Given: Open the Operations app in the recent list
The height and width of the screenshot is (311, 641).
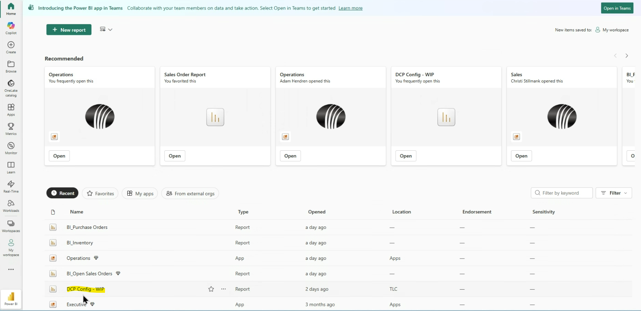Looking at the screenshot, I should pyautogui.click(x=78, y=258).
